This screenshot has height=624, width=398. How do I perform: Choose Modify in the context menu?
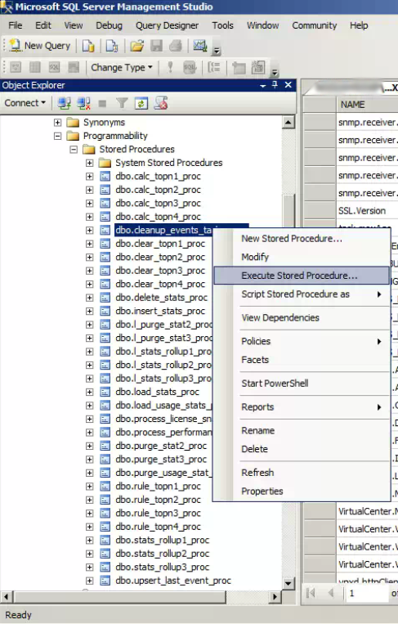pyautogui.click(x=302, y=257)
